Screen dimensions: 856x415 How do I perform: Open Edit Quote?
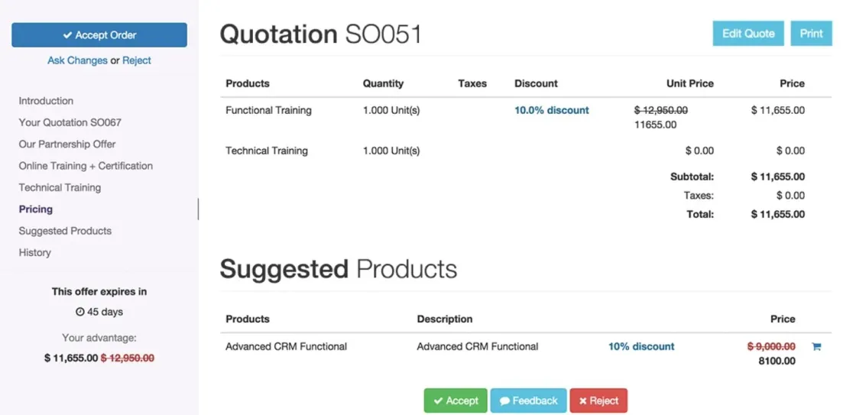[x=748, y=34]
